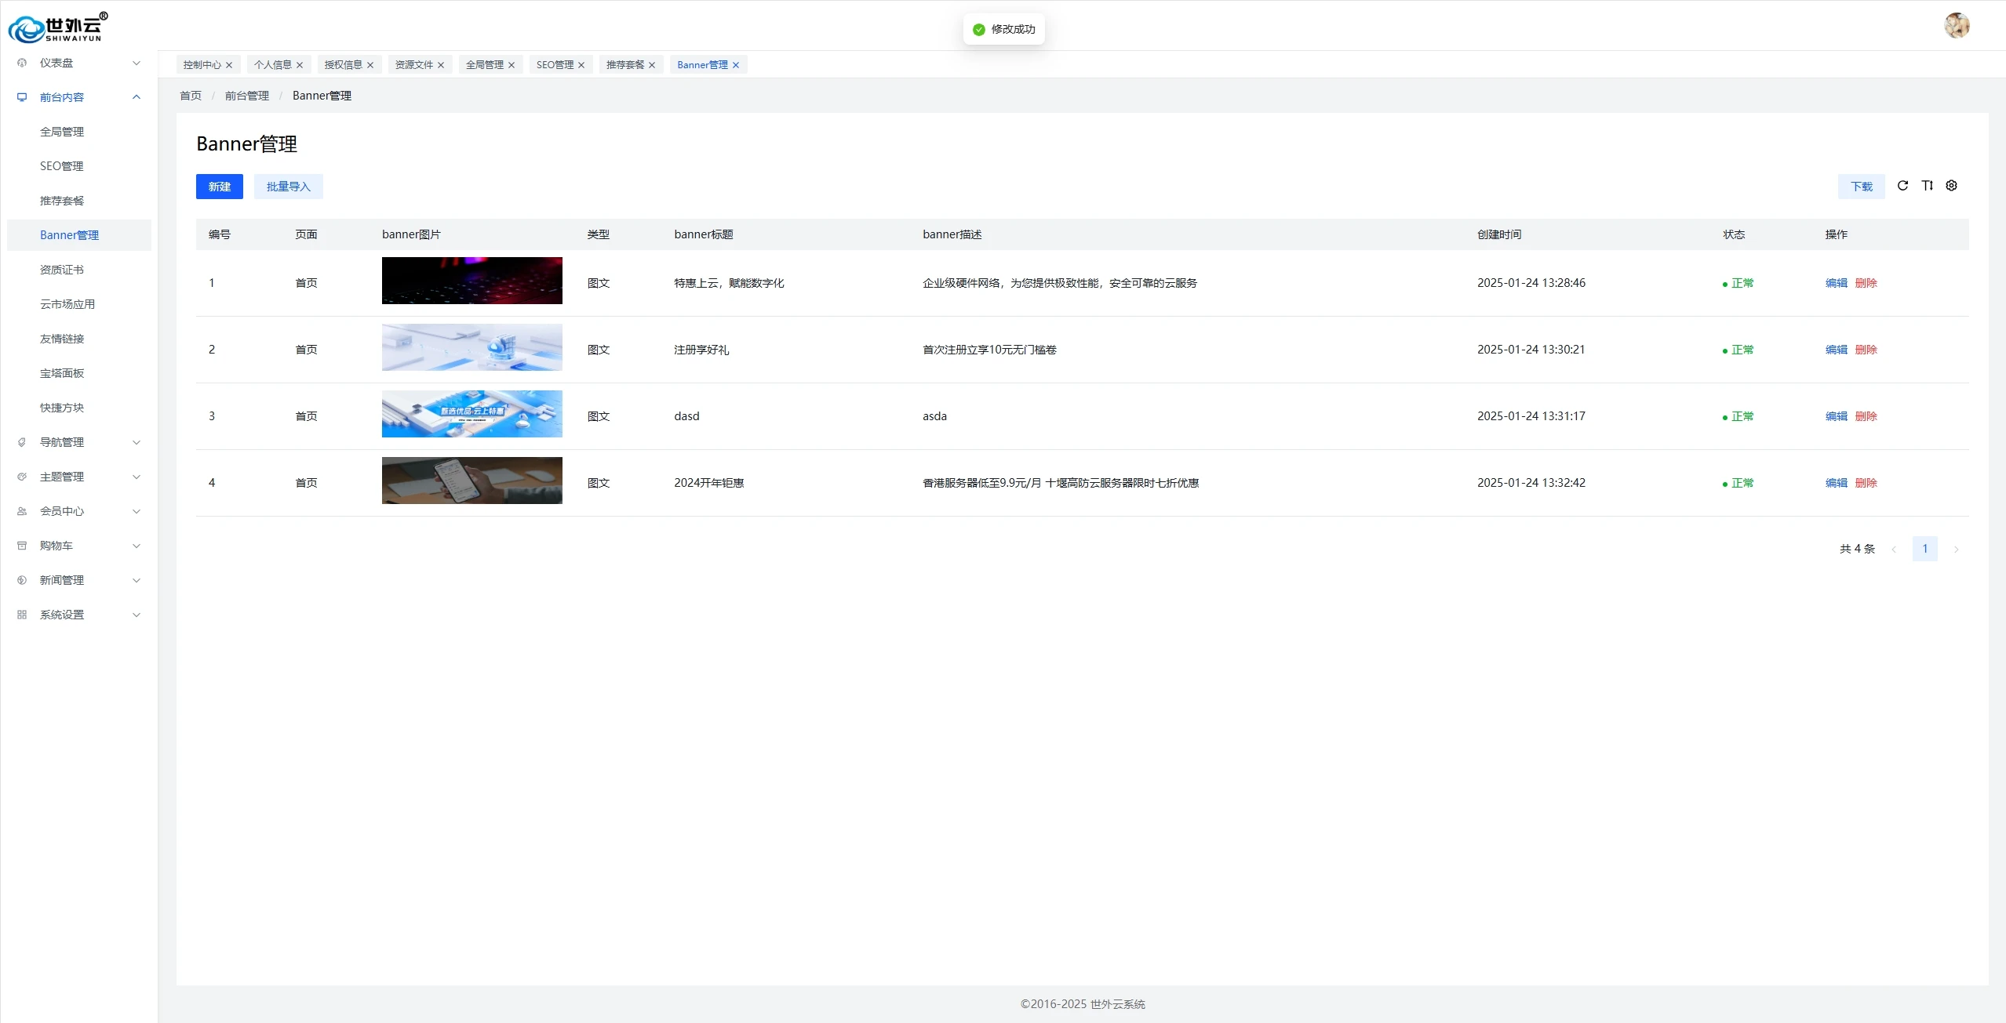Click the 新建 button
Screen dimensions: 2006x1023
[x=219, y=187]
